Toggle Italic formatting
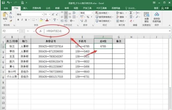Viewport: 172px width, 110px height. click(x=22, y=20)
